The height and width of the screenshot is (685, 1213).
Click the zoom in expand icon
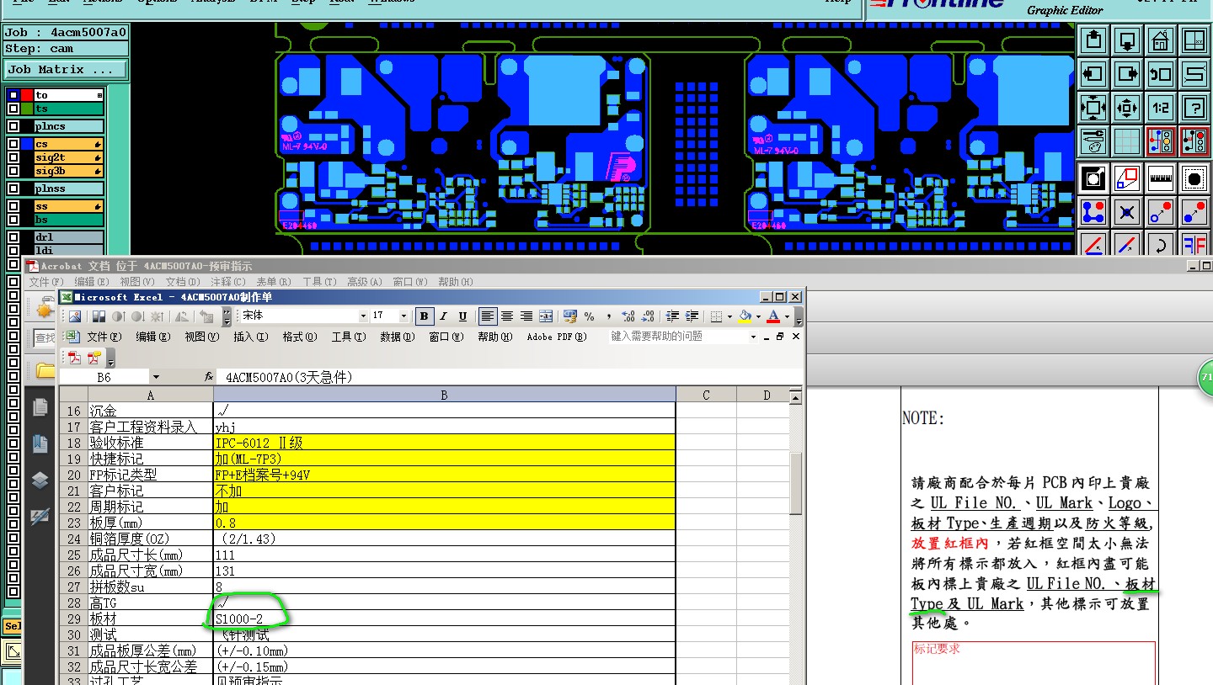point(1093,107)
